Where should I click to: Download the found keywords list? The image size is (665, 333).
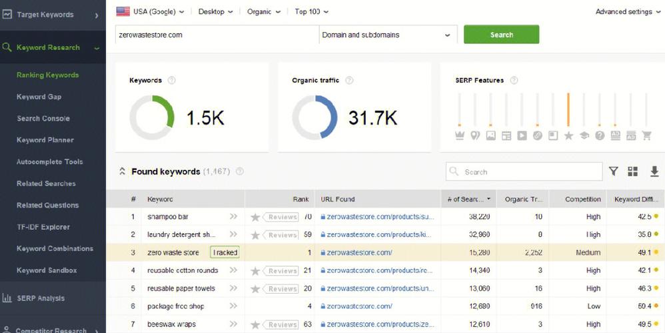pos(654,171)
